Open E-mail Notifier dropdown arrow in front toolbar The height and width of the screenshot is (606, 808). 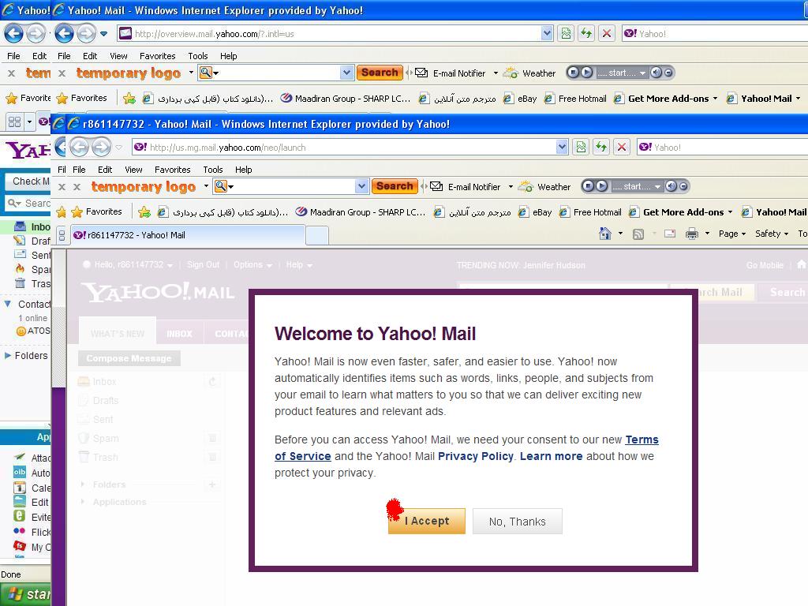point(511,186)
